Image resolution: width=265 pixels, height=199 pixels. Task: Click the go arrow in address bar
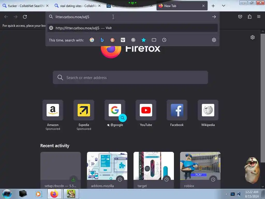tap(214, 17)
